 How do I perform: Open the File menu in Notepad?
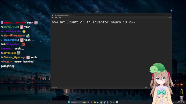click(52, 18)
